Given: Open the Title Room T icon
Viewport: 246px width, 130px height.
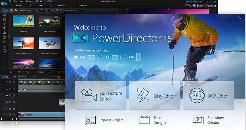Looking at the screenshot, I should pos(4,28).
